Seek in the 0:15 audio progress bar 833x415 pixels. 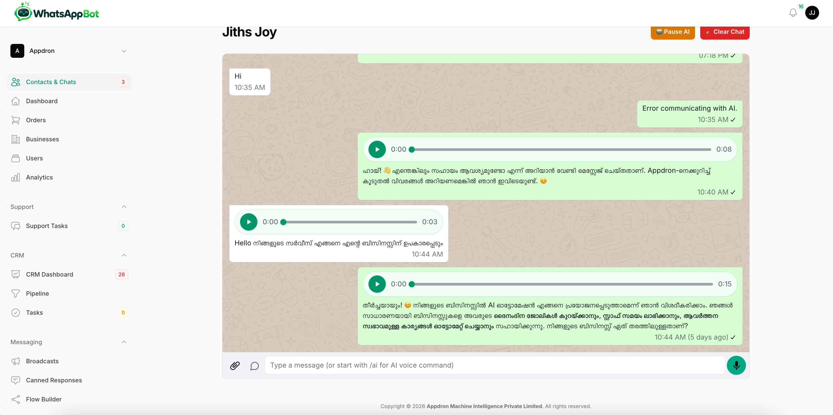pyautogui.click(x=561, y=284)
